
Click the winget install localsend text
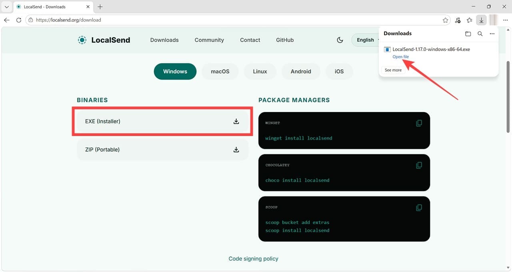pos(298,138)
